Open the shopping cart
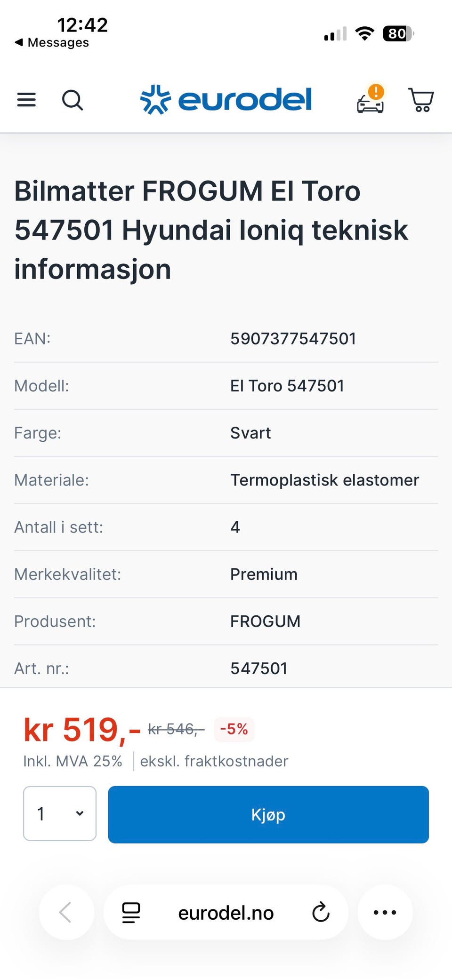The image size is (452, 979). point(420,100)
